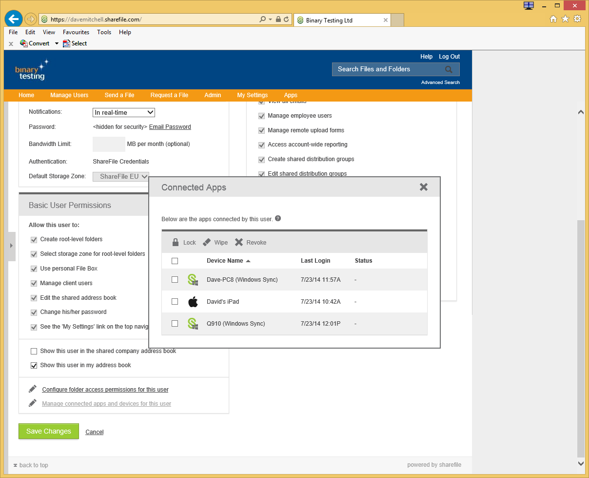Click the pencil icon beside Manage connected apps
This screenshot has width=589, height=478.
coord(33,403)
